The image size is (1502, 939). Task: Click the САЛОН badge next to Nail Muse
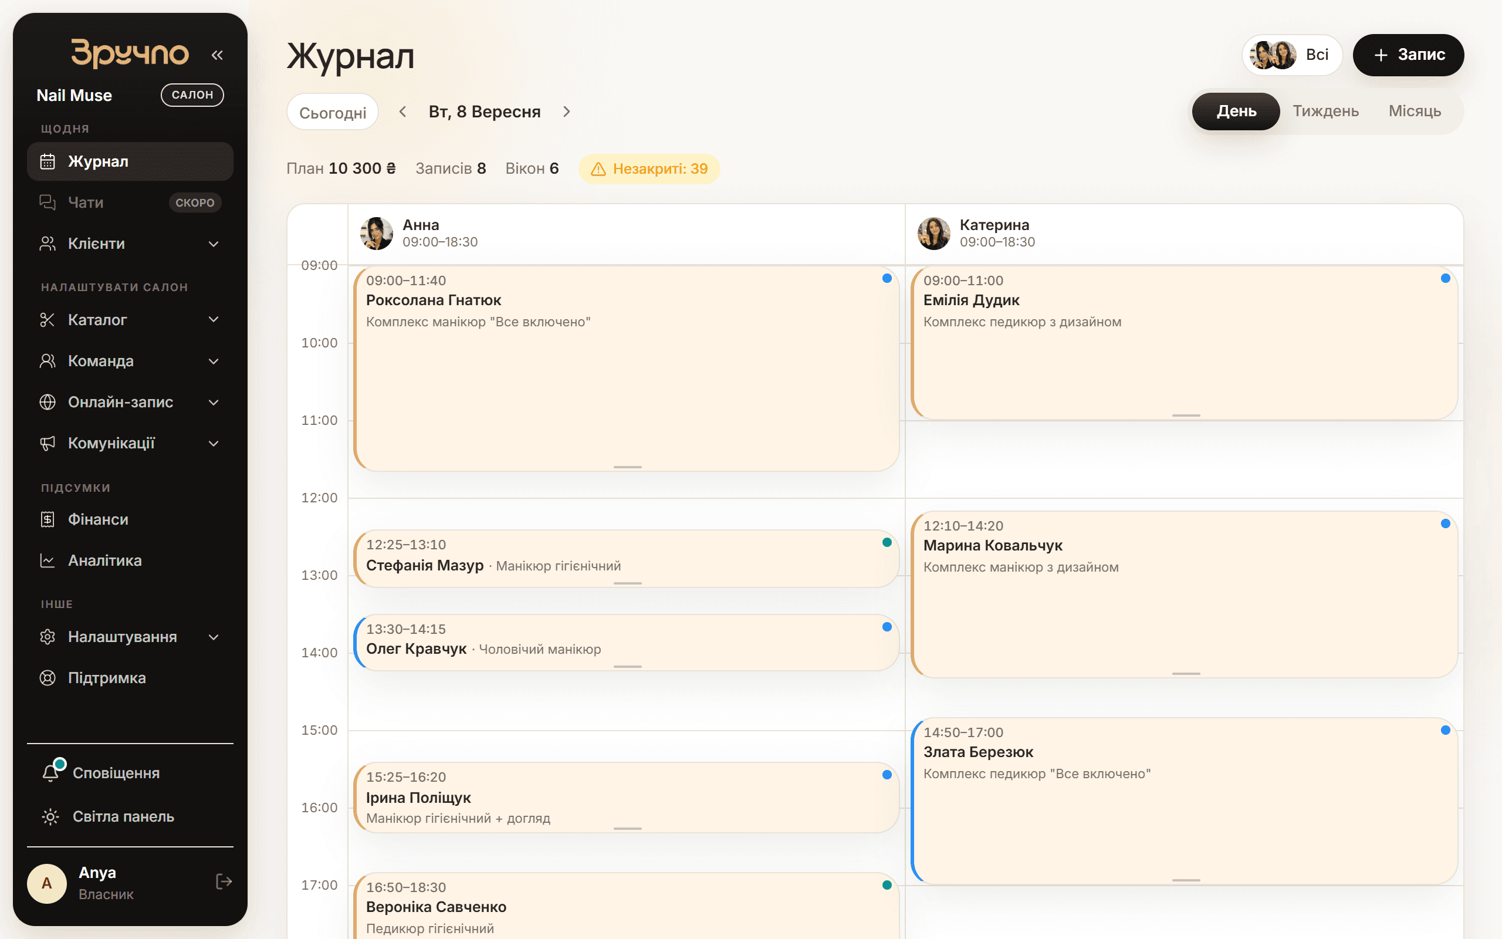pos(192,95)
